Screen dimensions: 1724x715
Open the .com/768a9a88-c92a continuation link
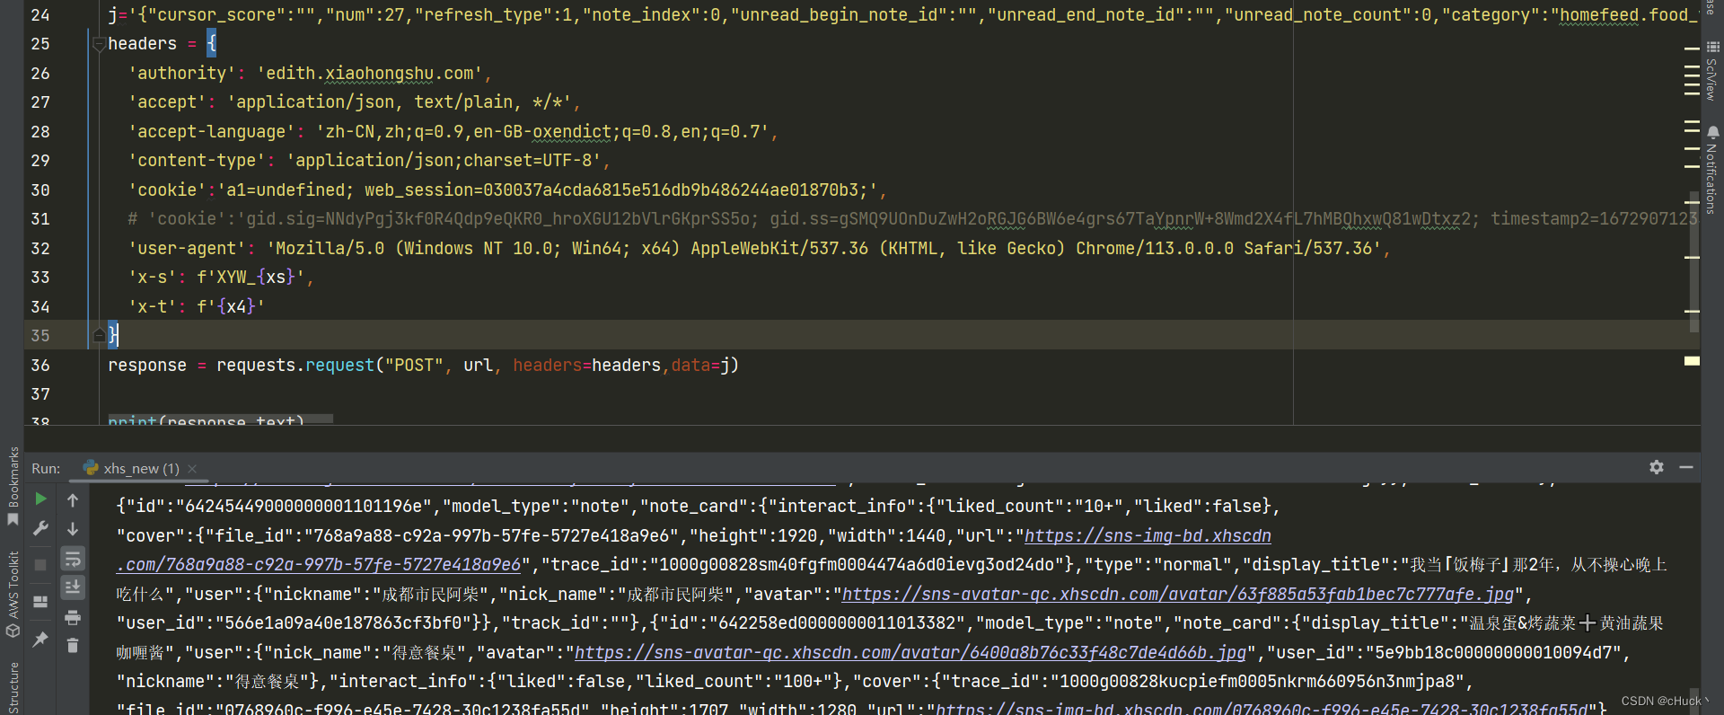click(x=319, y=565)
